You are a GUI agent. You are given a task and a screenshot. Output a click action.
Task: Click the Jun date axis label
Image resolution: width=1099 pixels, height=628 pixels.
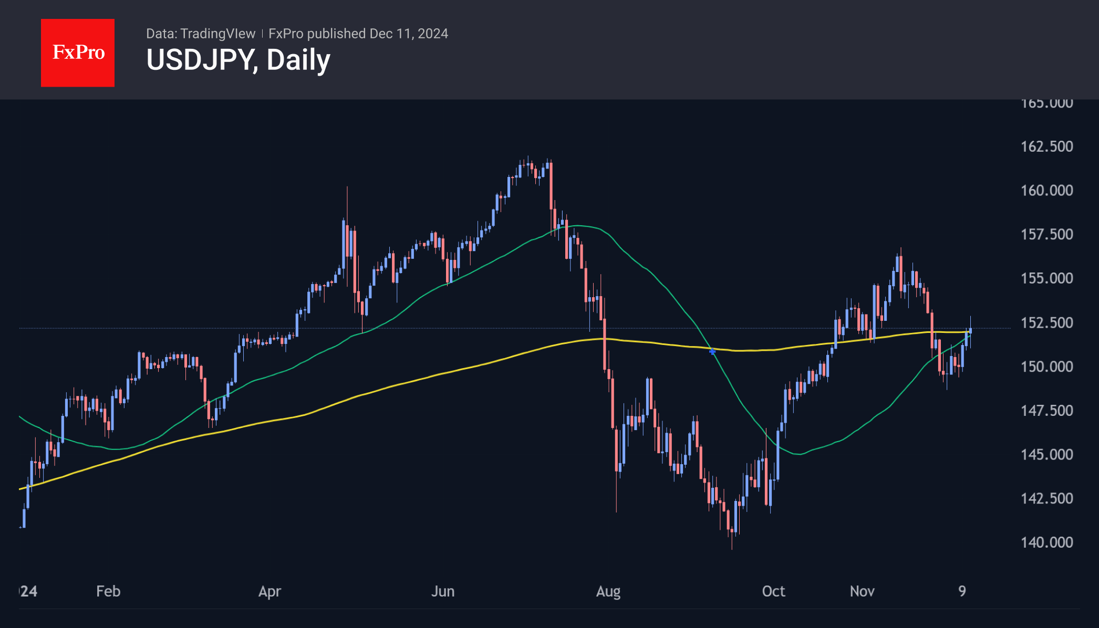[x=443, y=591]
